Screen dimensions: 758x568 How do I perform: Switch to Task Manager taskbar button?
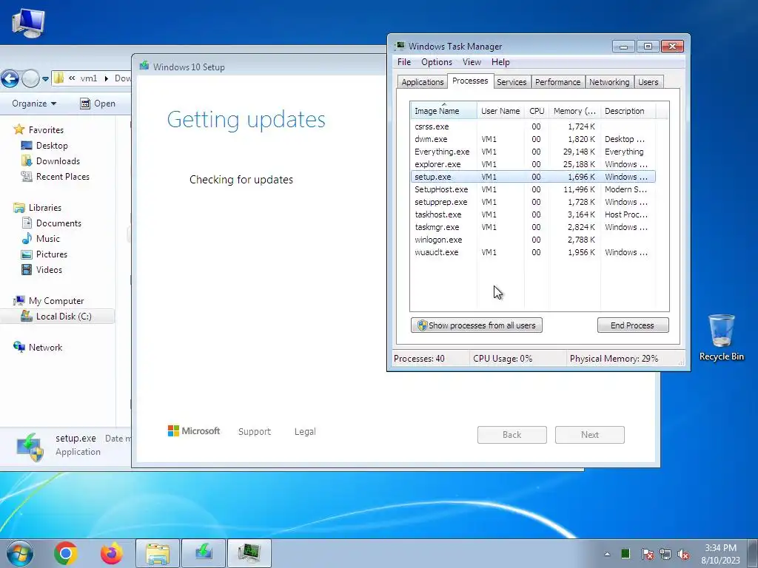point(249,553)
